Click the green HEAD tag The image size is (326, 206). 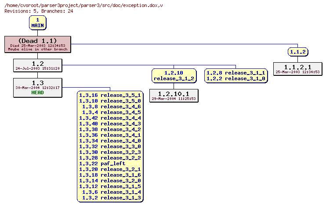coord(38,93)
